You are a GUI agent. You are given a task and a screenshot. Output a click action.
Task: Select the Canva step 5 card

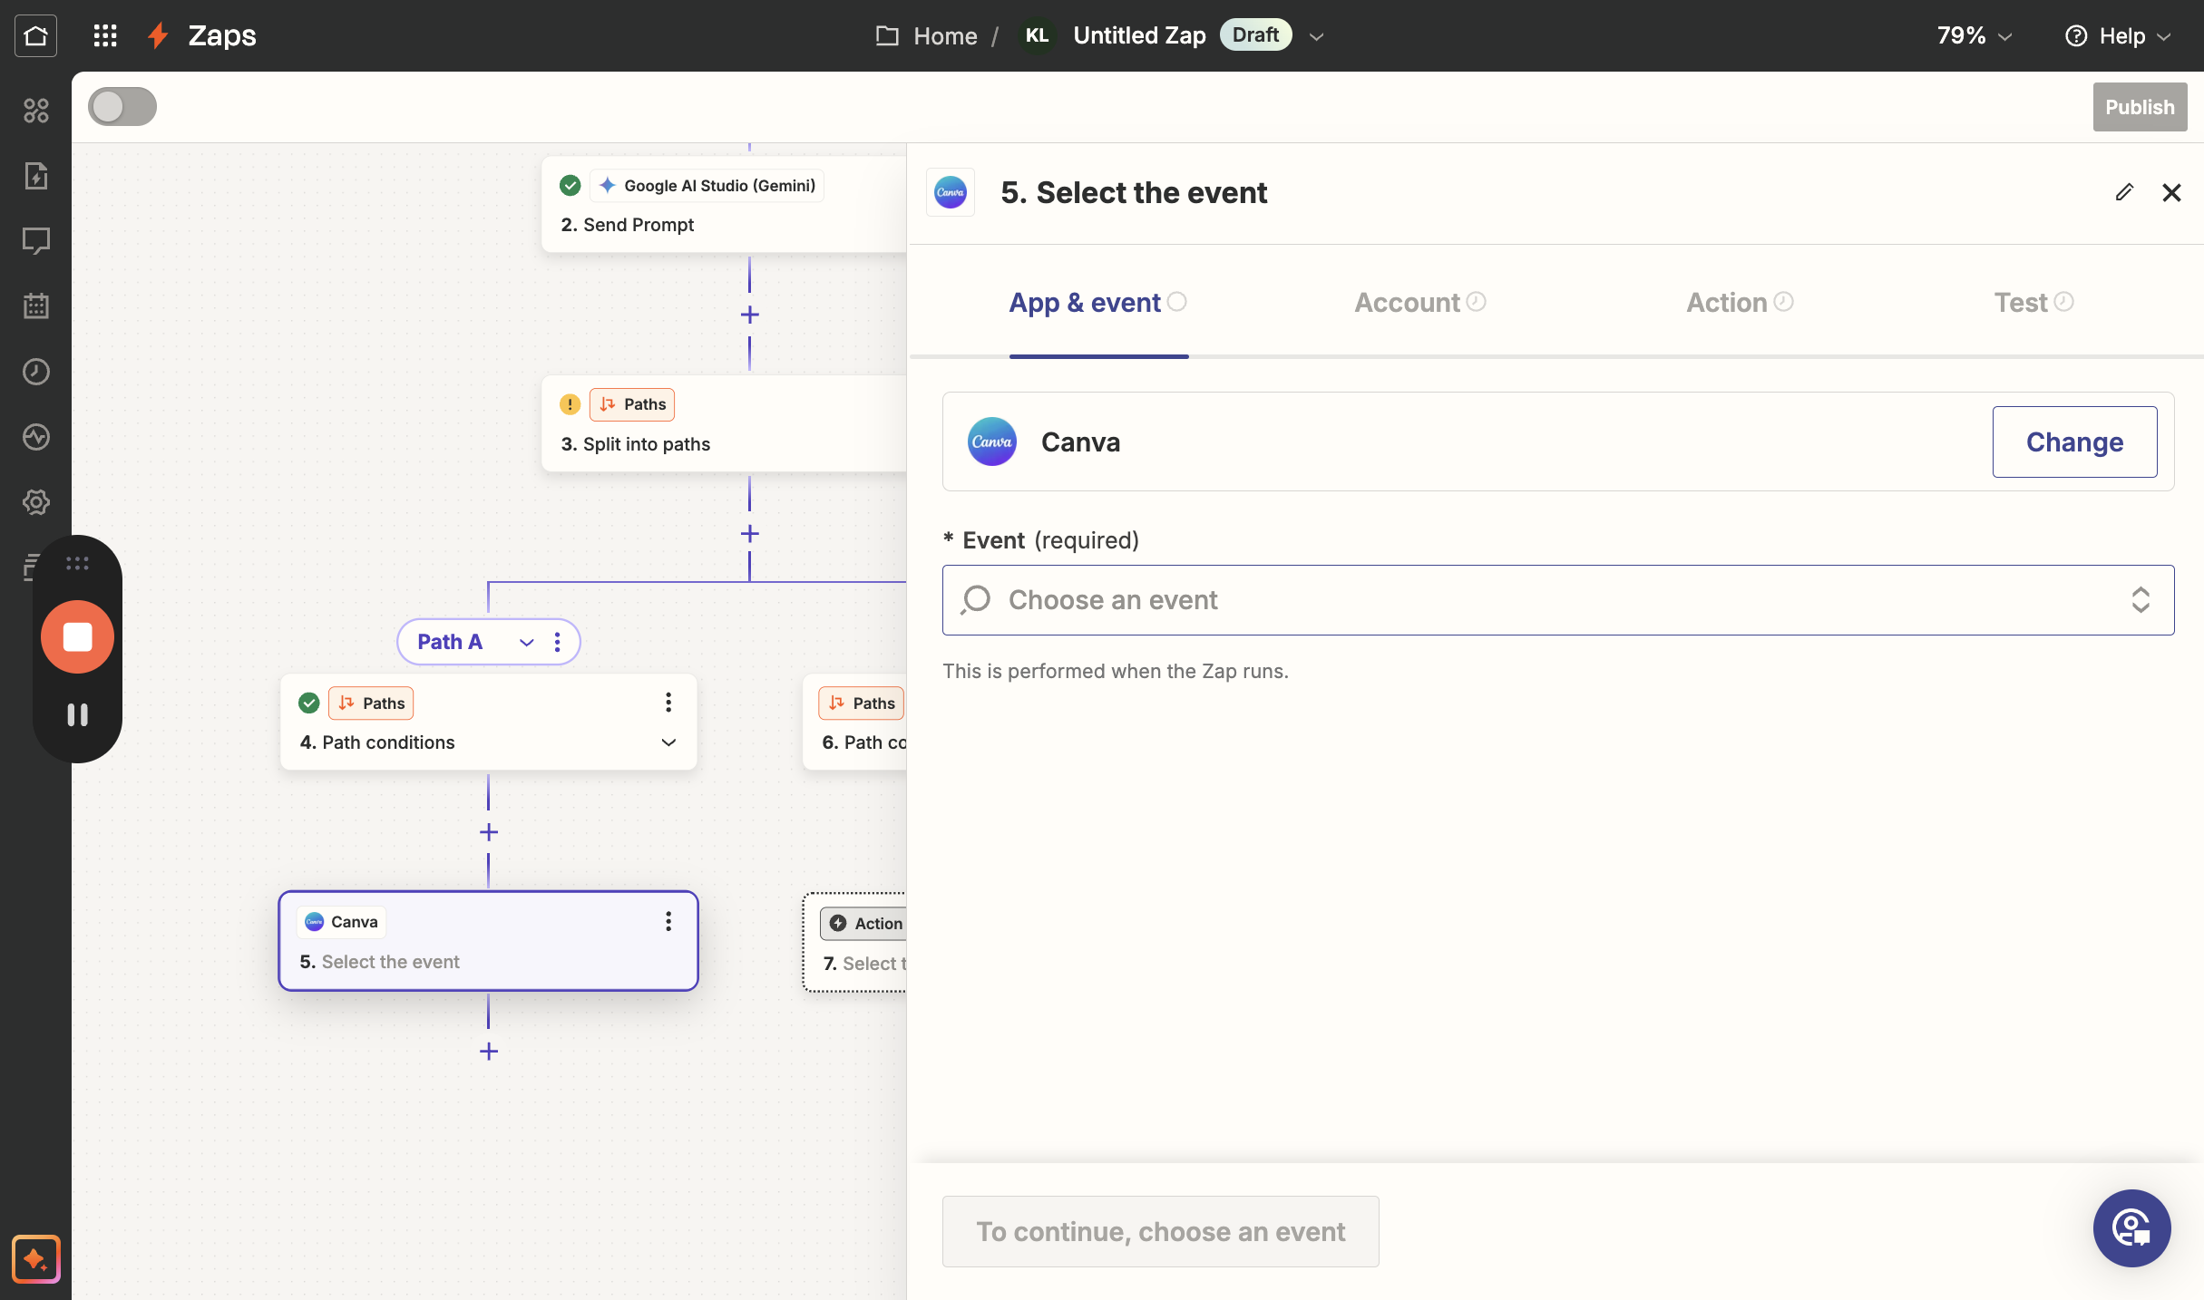tap(488, 941)
